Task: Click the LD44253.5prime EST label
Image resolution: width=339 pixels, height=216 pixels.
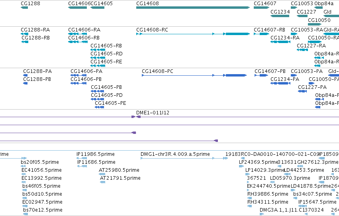Action: (304, 170)
